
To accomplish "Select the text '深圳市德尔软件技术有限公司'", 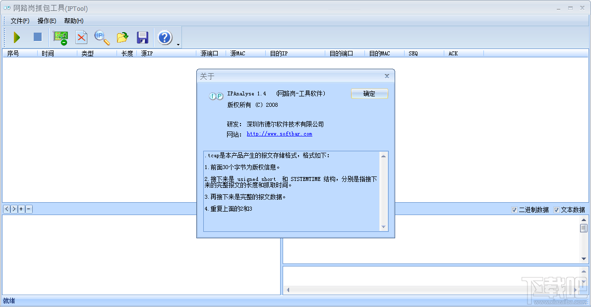I will click(285, 124).
